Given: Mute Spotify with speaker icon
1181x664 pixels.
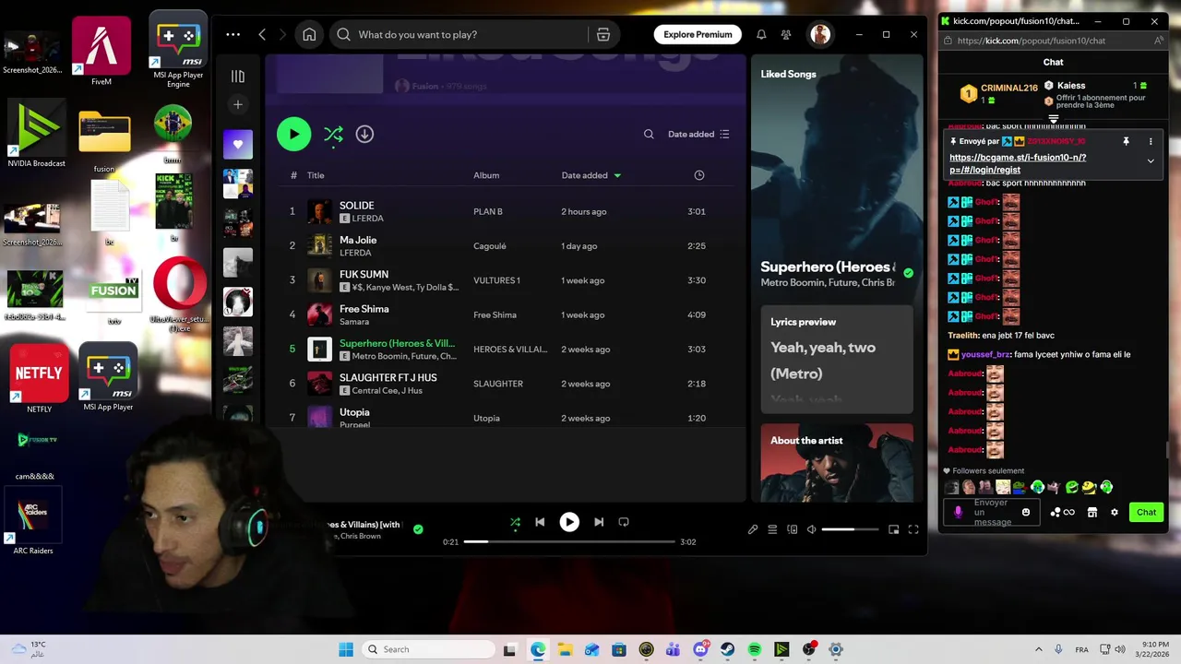Looking at the screenshot, I should pyautogui.click(x=812, y=529).
